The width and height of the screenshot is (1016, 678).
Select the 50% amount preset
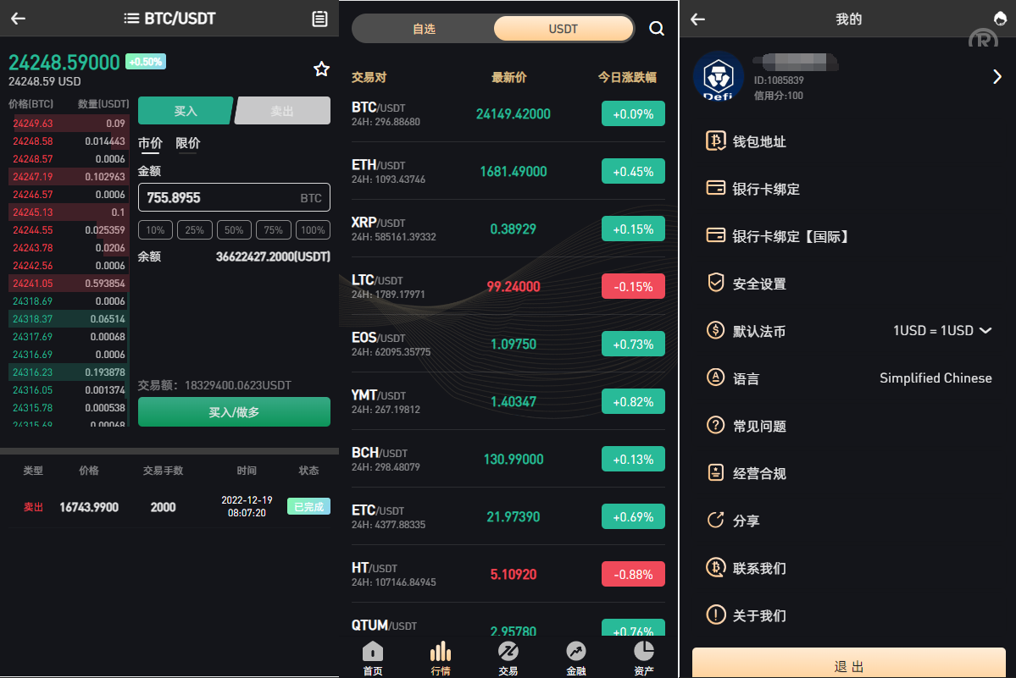[x=234, y=229]
